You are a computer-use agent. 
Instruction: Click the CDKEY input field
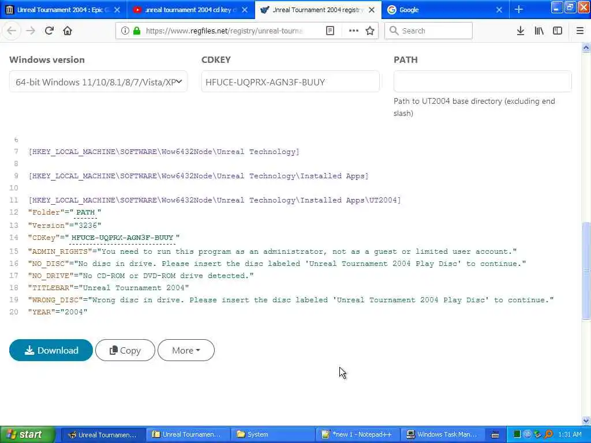[x=290, y=82]
